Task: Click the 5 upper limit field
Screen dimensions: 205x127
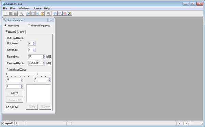Action: click(41, 80)
